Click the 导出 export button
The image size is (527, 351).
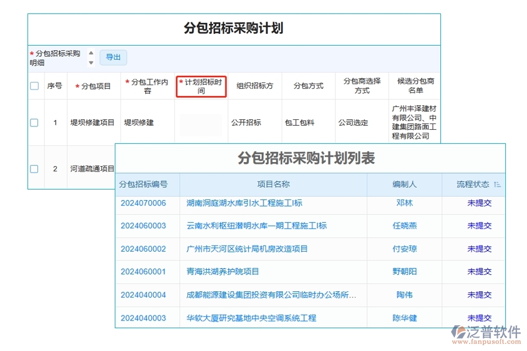coord(113,57)
